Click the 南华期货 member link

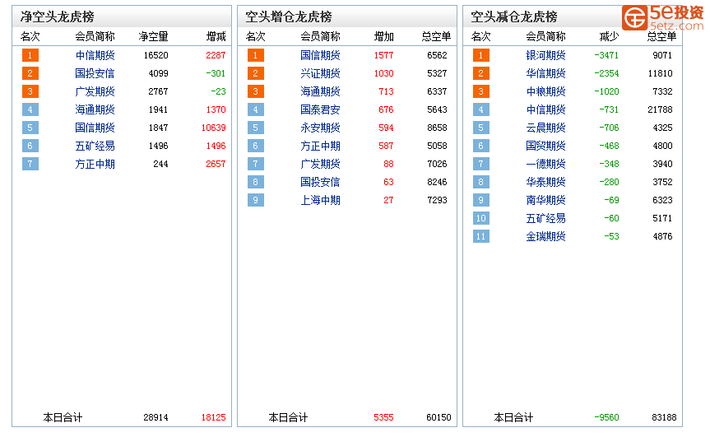point(546,200)
